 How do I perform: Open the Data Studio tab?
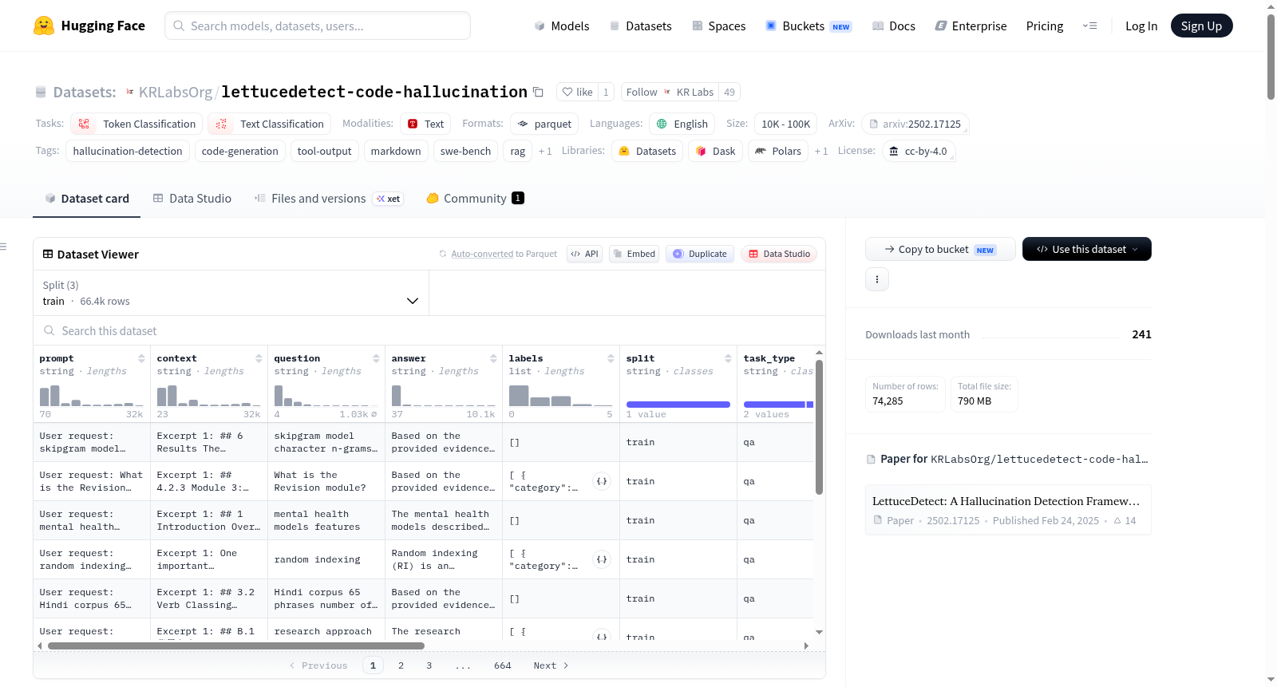[192, 199]
